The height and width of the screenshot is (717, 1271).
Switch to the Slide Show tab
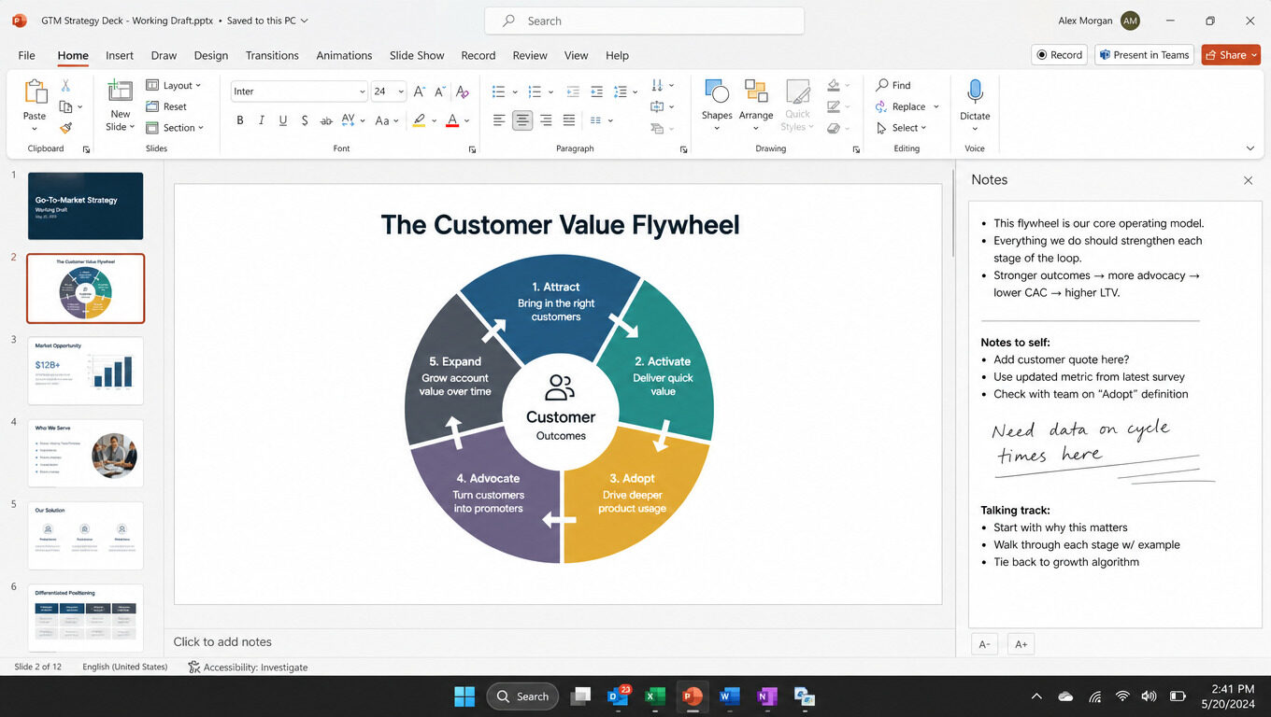coord(417,55)
